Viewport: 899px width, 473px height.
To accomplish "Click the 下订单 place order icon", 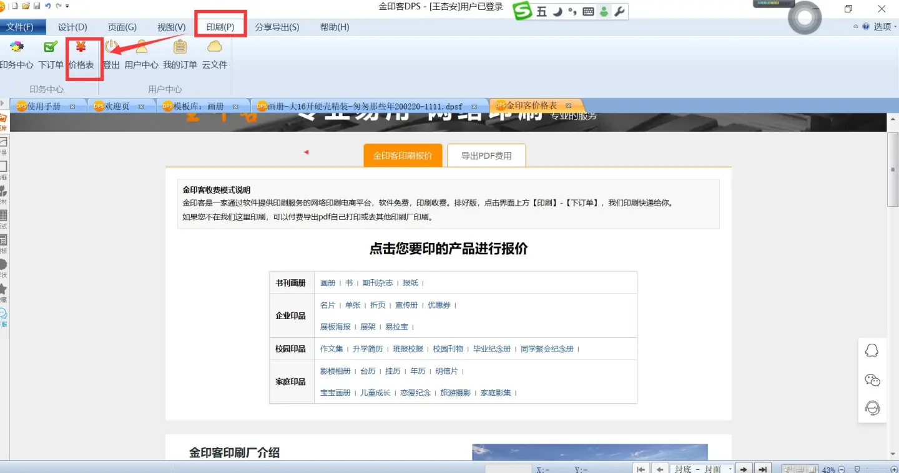I will pos(51,55).
